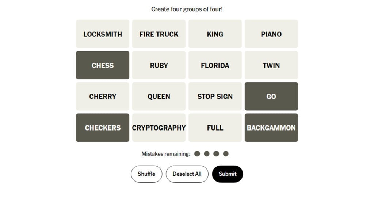The width and height of the screenshot is (374, 210).
Task: Deselect the BACKGAMMON tile
Action: 271,128
